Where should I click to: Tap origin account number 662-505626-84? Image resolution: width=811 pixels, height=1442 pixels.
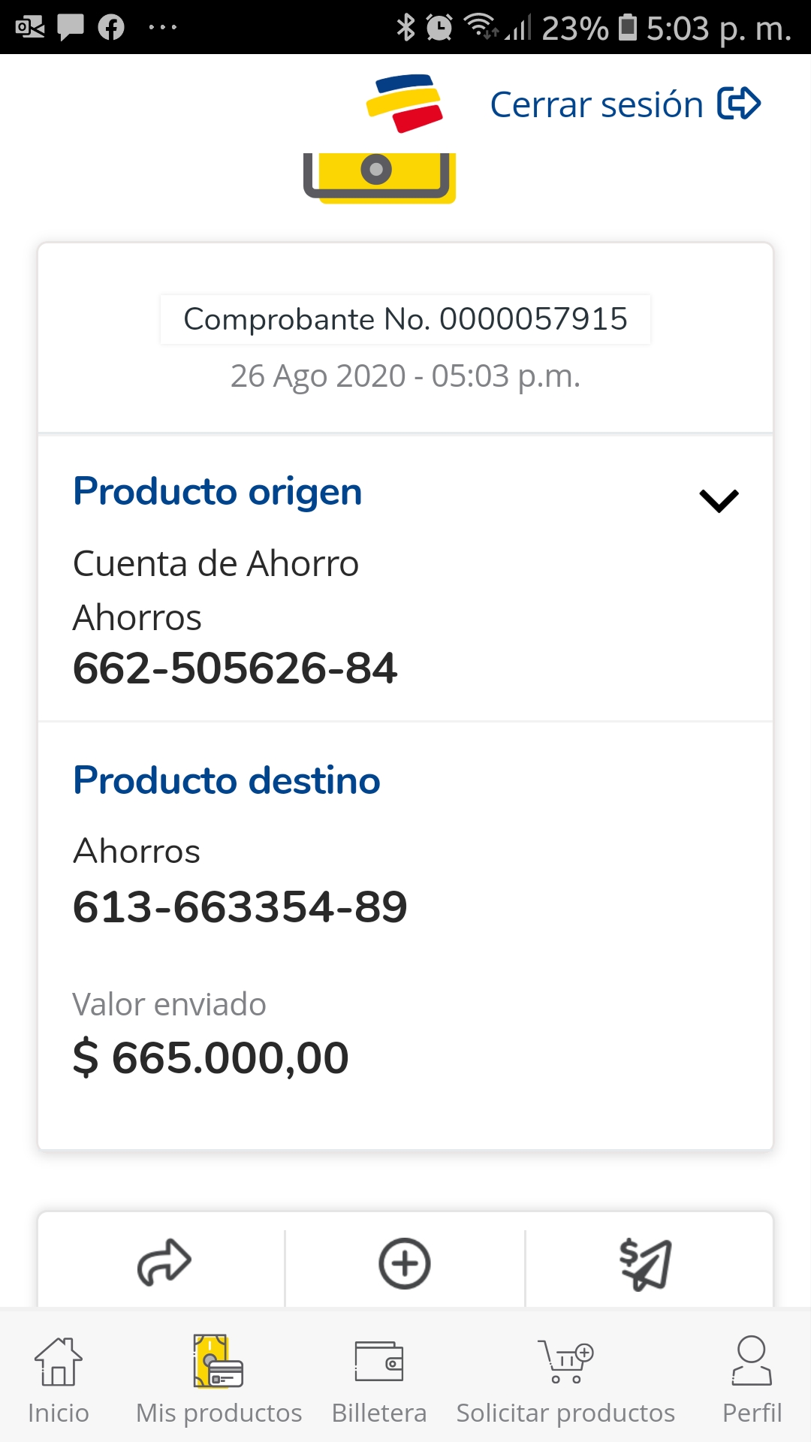point(235,668)
